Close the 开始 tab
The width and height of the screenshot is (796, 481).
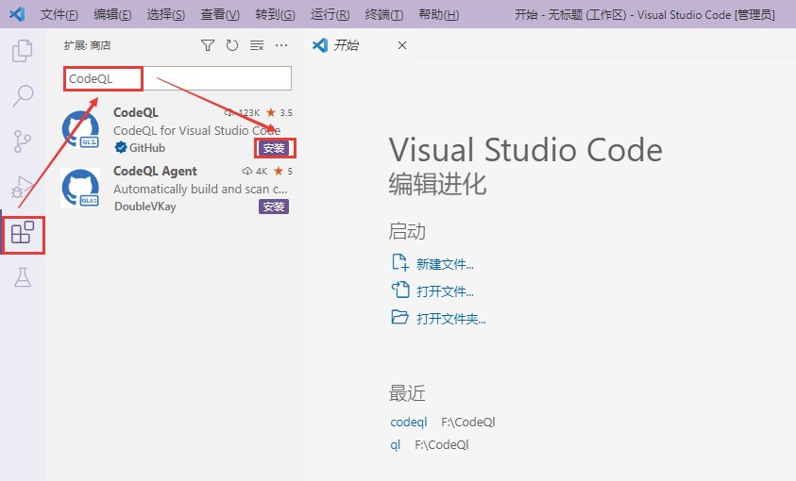[402, 45]
